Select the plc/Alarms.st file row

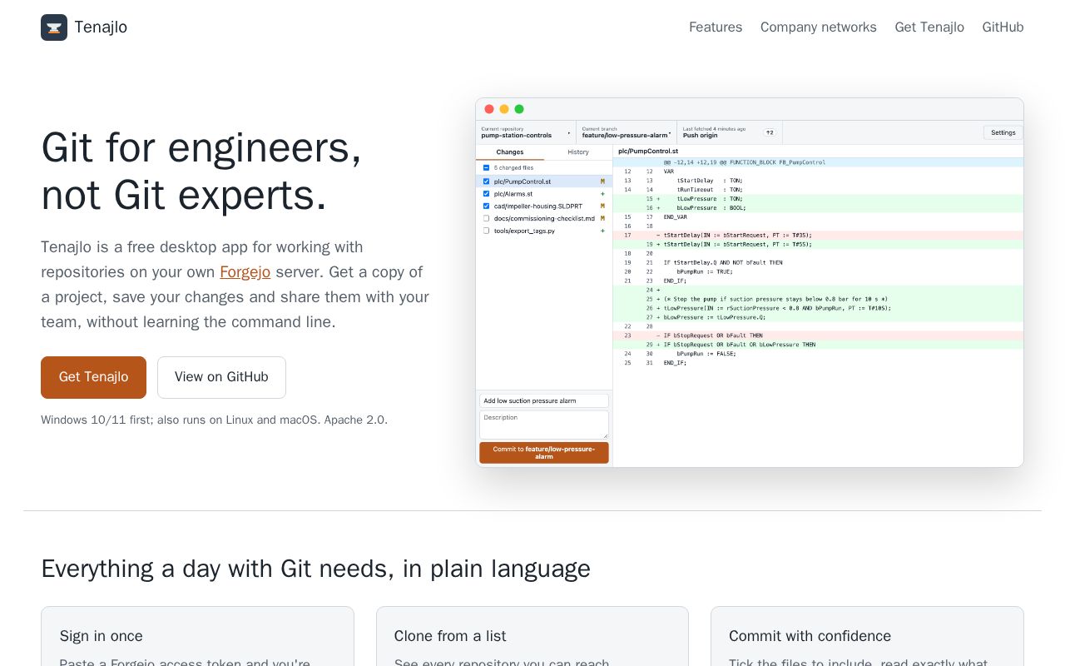(x=544, y=194)
